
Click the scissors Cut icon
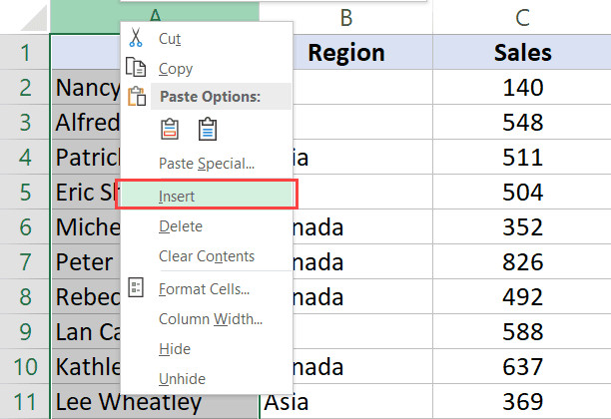135,38
